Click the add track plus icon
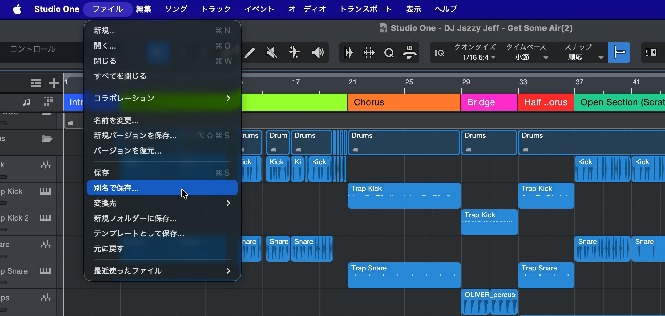665x316 pixels. click(54, 83)
